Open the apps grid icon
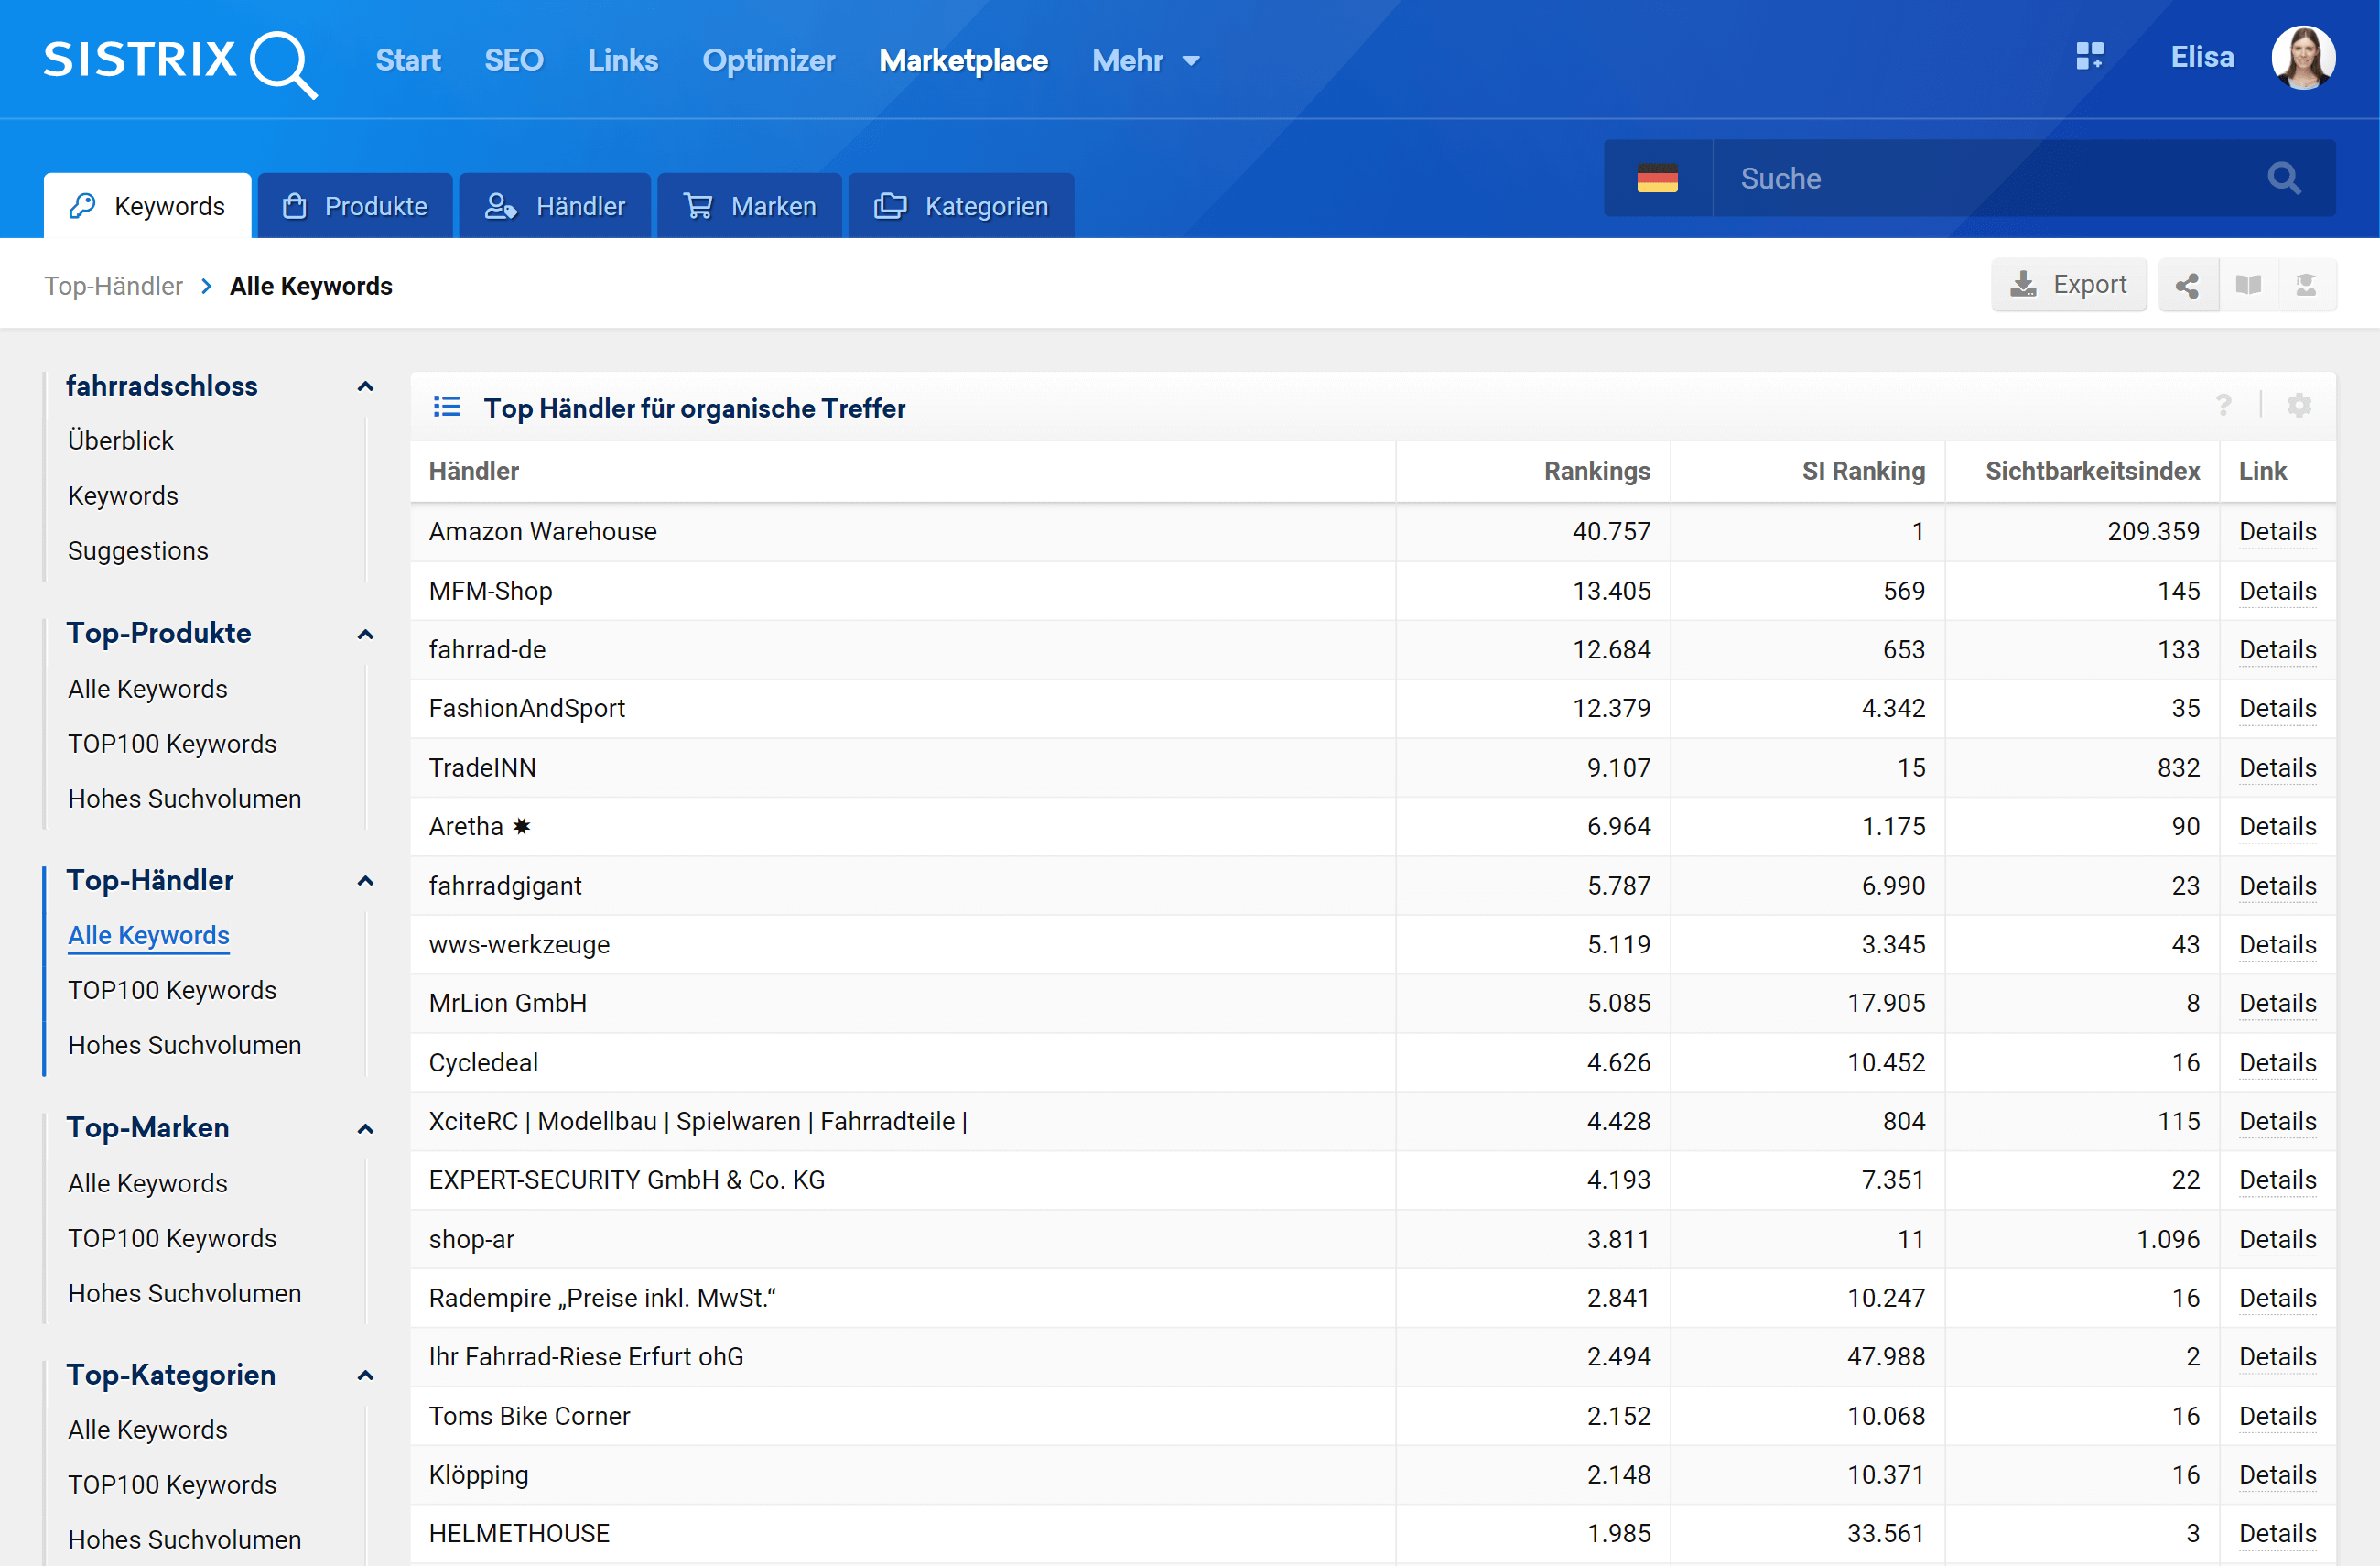 2089,56
